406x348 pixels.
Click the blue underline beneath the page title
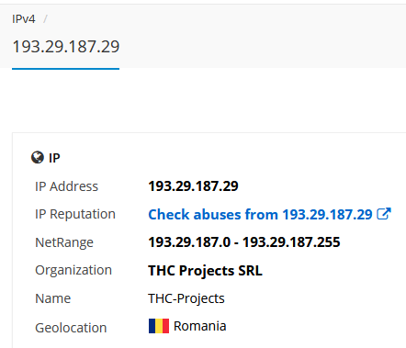[x=65, y=69]
